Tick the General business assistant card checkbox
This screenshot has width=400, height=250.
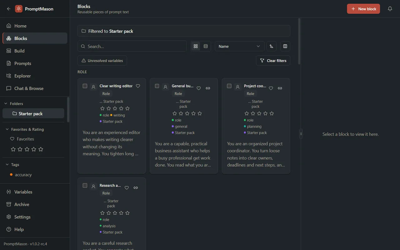[x=157, y=86]
